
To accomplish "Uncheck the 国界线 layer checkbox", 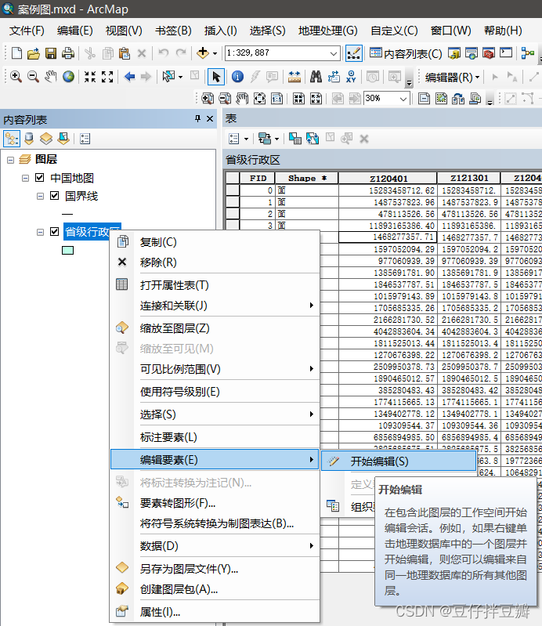I will [54, 195].
